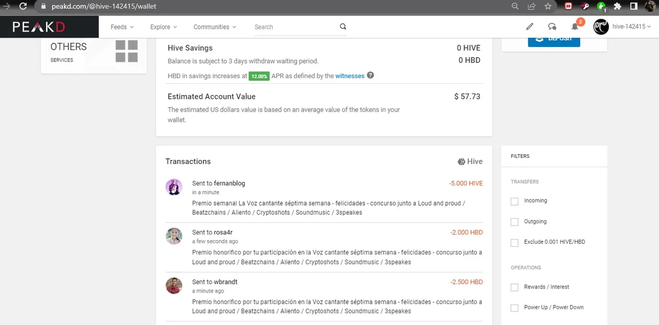Click the Estimated Account Value heading
The height and width of the screenshot is (325, 659).
212,97
